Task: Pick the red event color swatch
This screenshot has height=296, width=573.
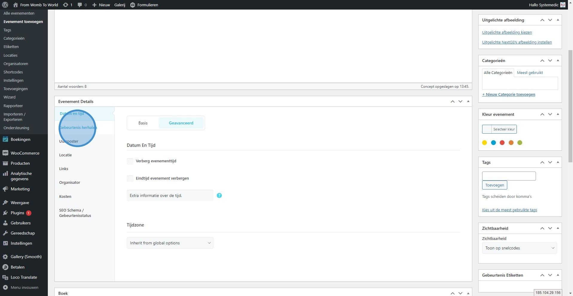Action: point(502,143)
